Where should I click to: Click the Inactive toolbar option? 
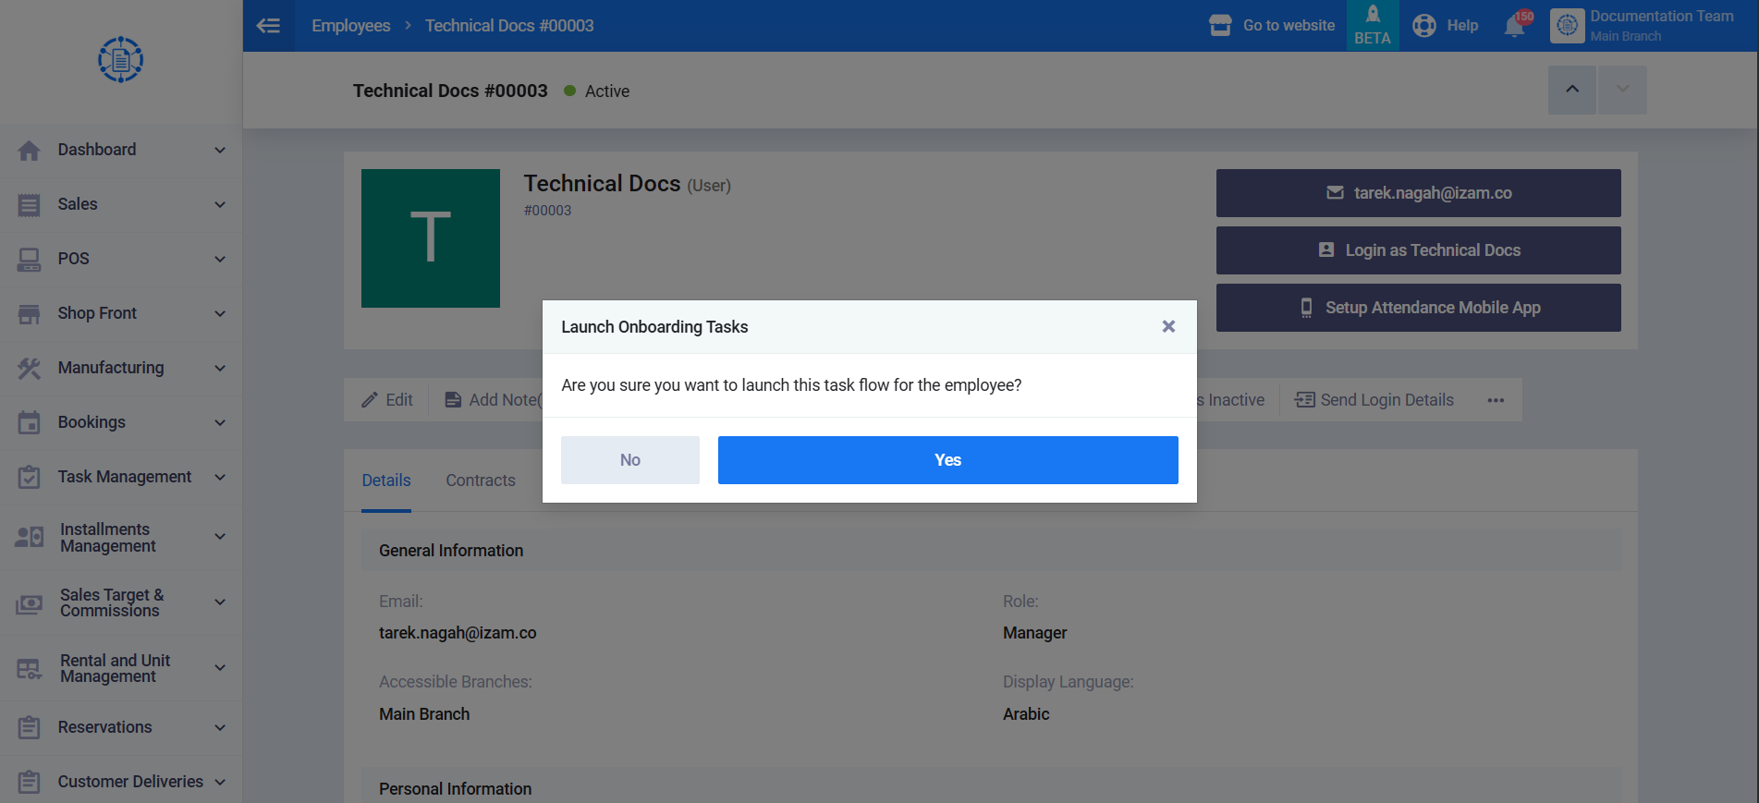click(x=1233, y=400)
